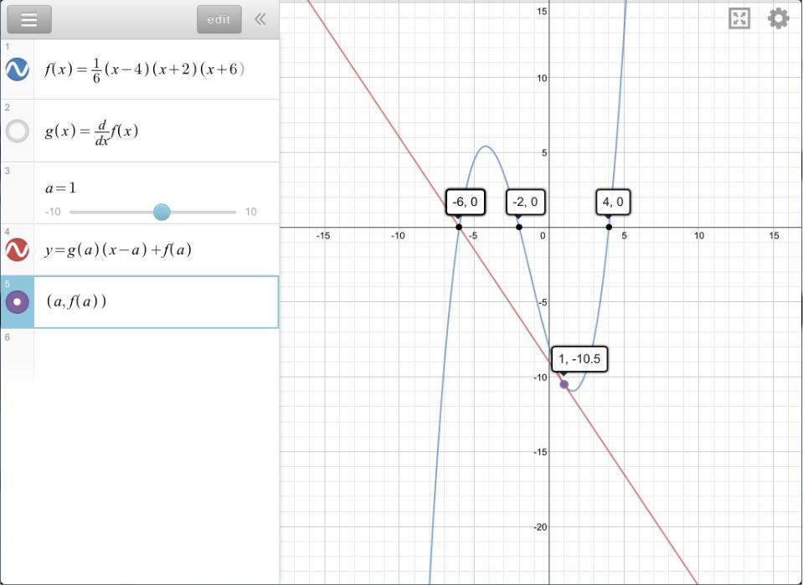Click the slider upper limit 10
This screenshot has height=585, width=803.
coord(250,212)
